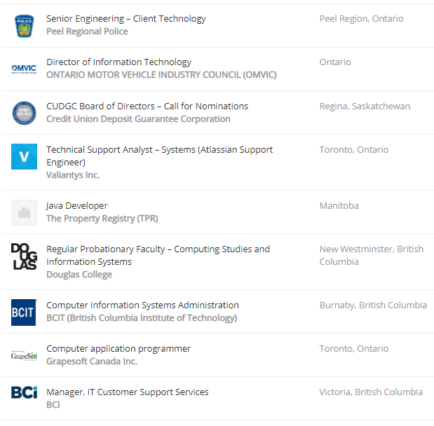Click the Douglas College logo
Screen dimensions: 434x426
(x=24, y=256)
